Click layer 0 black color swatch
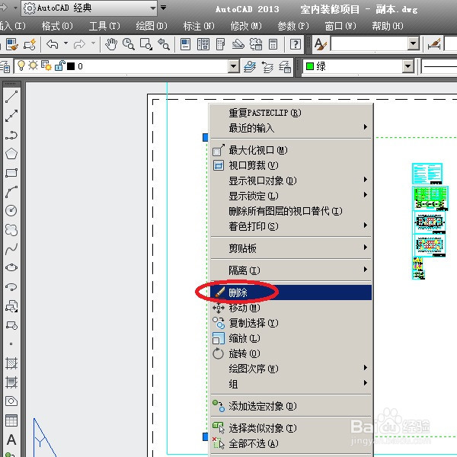This screenshot has height=457, width=457. 71,66
